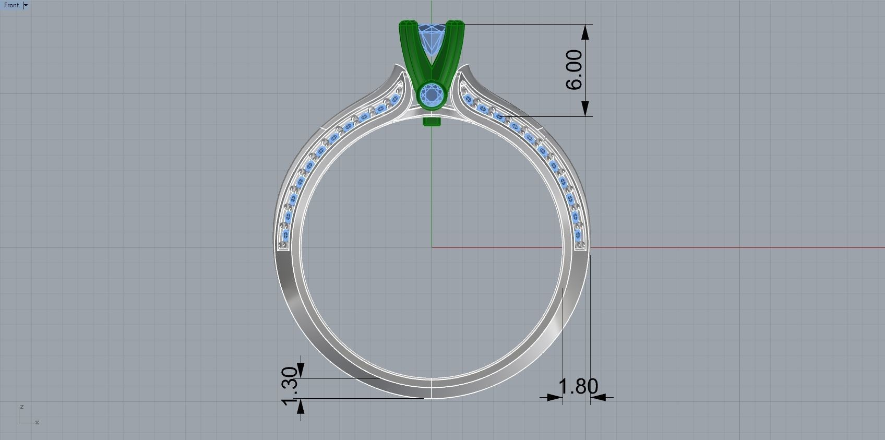
Task: Click the Front viewport title label
Action: pos(11,5)
